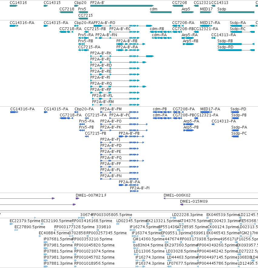Select transcript PP2A-B'-RN
258x268 pixels.
106,35
